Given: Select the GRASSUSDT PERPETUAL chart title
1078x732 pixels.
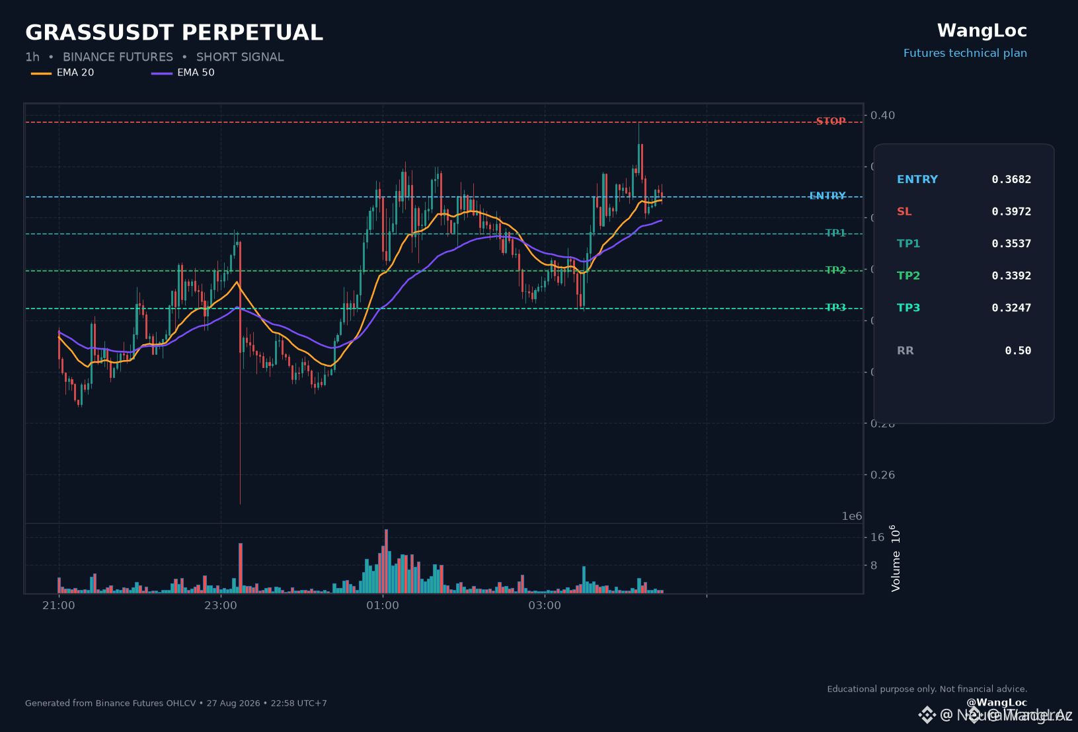Looking at the screenshot, I should pyautogui.click(x=174, y=32).
